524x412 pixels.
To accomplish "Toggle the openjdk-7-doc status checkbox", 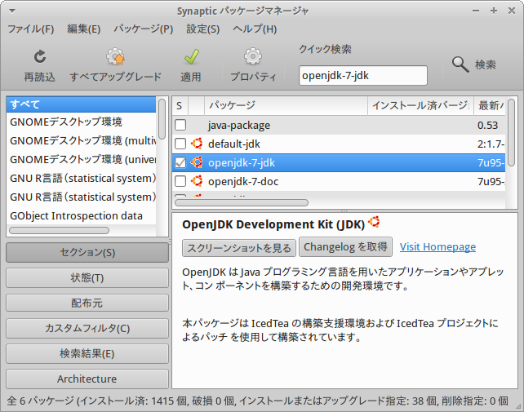I will coord(180,181).
